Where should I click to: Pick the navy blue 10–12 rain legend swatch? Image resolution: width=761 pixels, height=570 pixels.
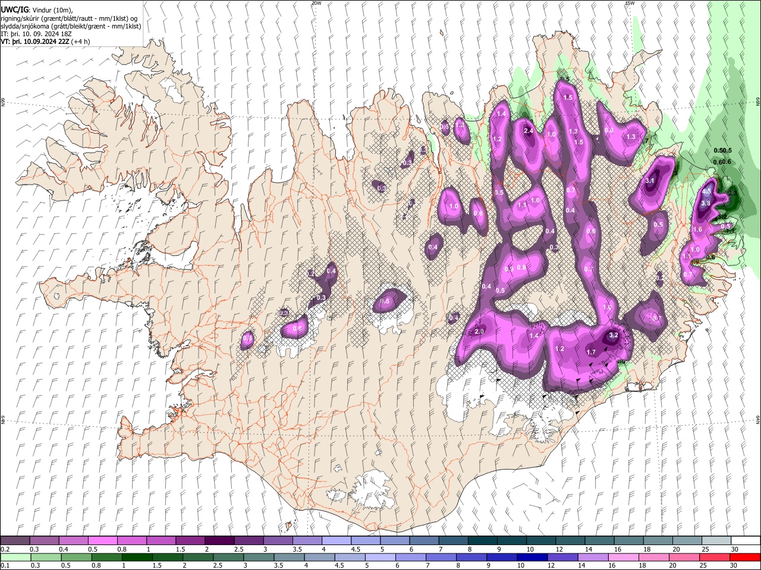tap(532, 558)
